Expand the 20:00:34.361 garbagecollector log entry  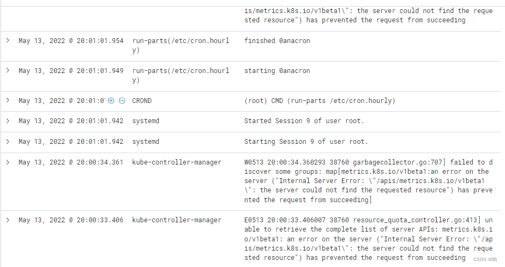pyautogui.click(x=8, y=162)
